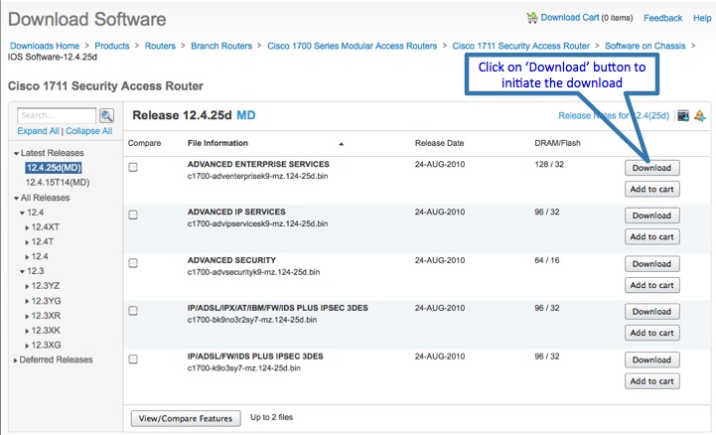The height and width of the screenshot is (435, 716).
Task: Open the Software on Chassis breadcrumb
Action: [x=645, y=46]
